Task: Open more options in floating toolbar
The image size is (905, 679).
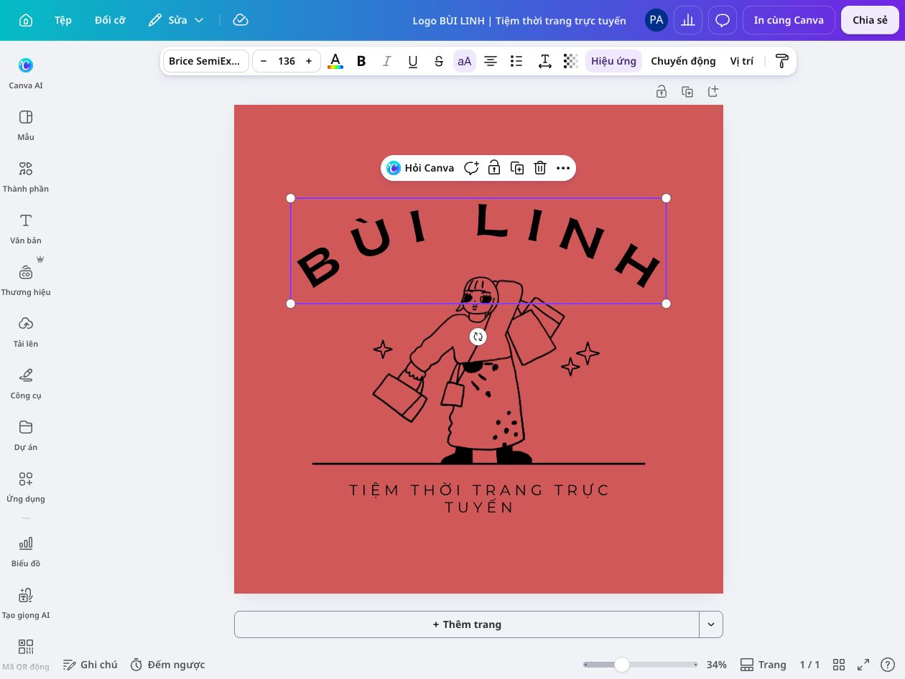Action: coord(563,168)
